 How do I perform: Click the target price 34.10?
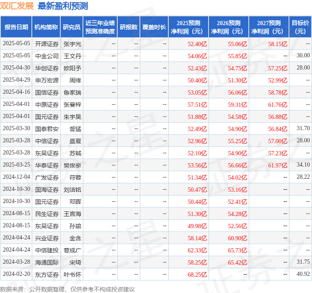(303, 164)
